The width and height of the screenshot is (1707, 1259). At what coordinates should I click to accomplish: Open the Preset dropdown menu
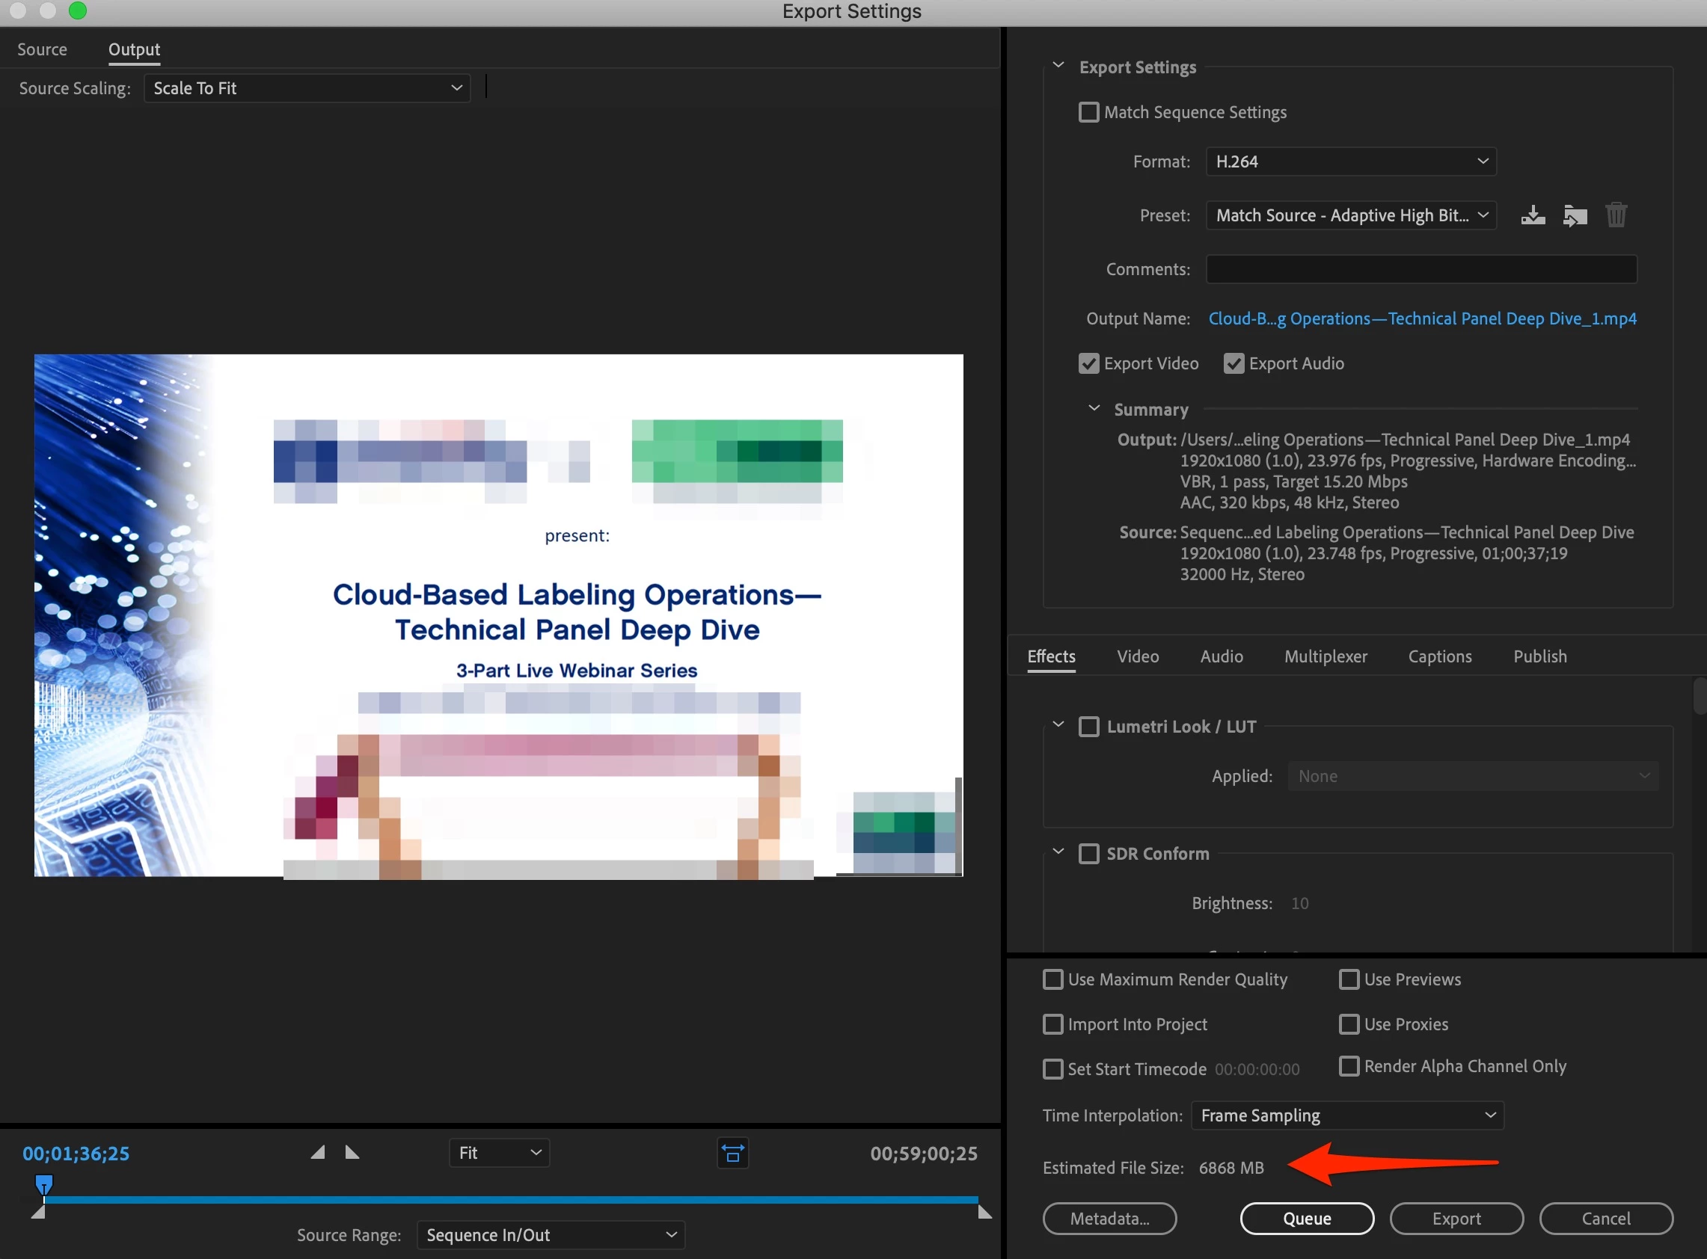1350,215
